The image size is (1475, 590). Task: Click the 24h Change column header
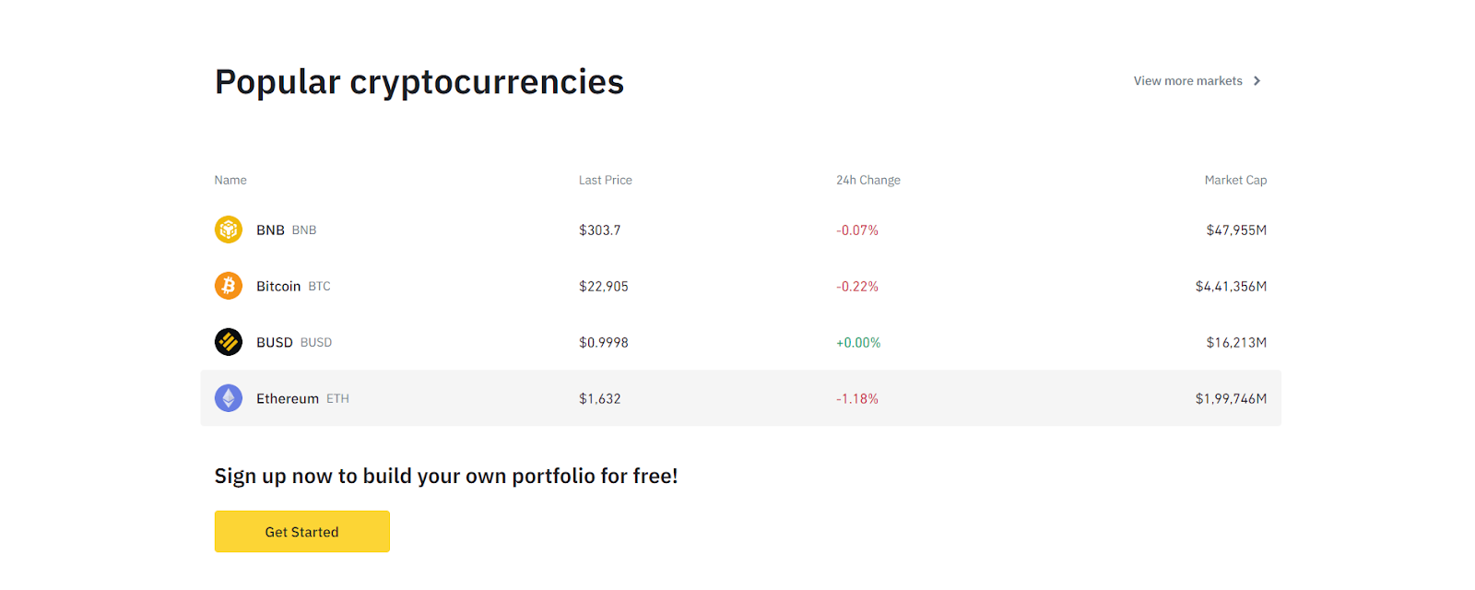click(868, 181)
